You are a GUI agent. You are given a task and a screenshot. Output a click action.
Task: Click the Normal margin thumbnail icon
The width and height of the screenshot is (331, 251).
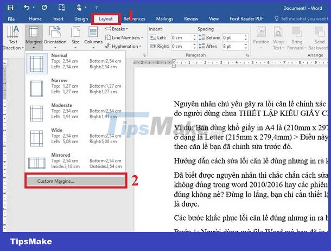[37, 64]
